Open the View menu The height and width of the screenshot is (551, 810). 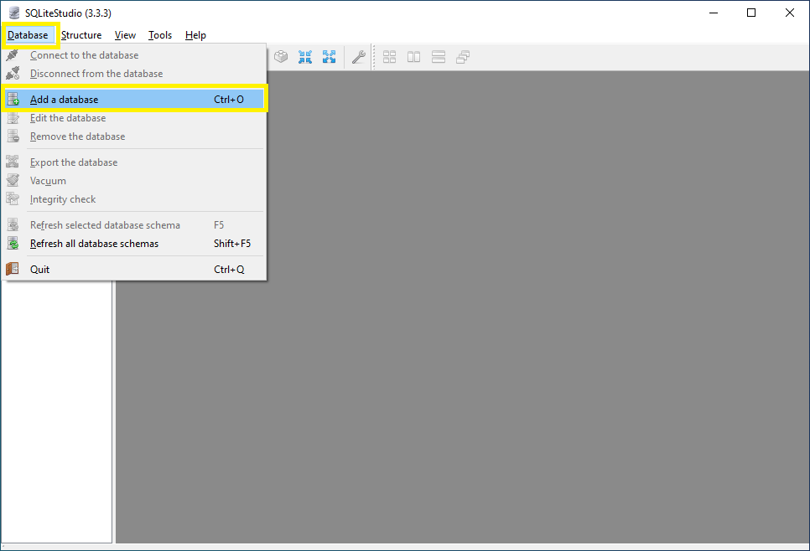point(125,35)
